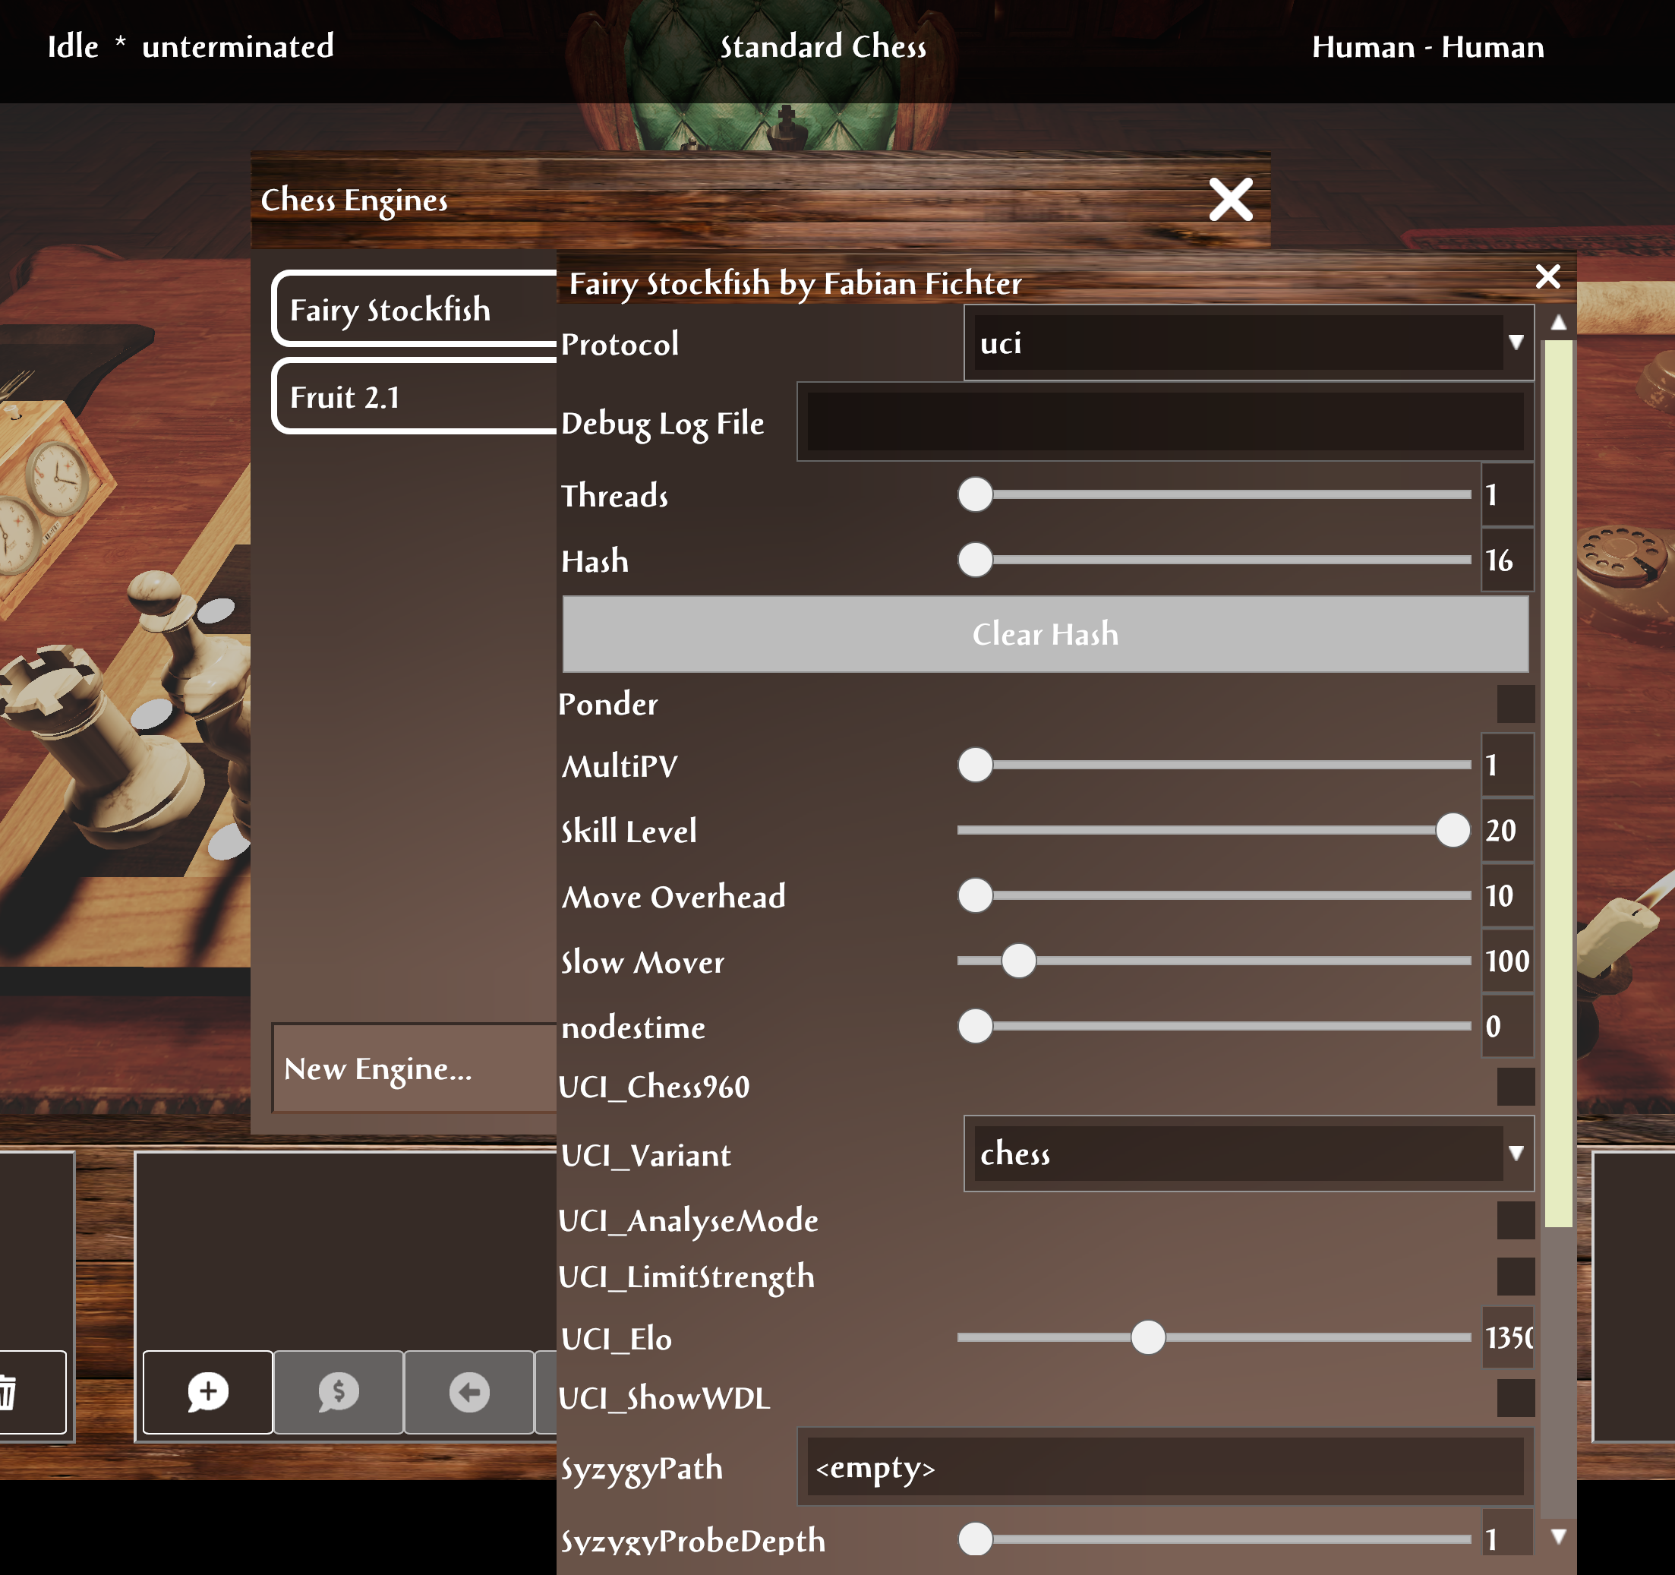Click the Threads slider handle
Image resolution: width=1675 pixels, height=1575 pixels.
pos(975,494)
